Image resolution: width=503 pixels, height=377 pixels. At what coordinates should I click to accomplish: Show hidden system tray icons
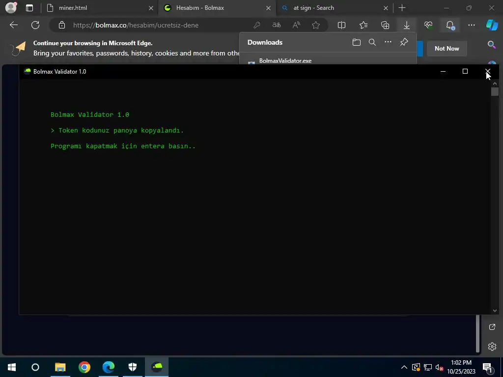pyautogui.click(x=404, y=367)
